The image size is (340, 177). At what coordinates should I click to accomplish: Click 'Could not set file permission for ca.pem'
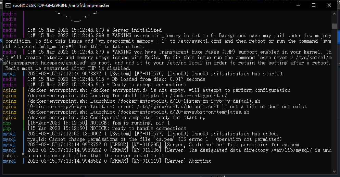click(244, 145)
